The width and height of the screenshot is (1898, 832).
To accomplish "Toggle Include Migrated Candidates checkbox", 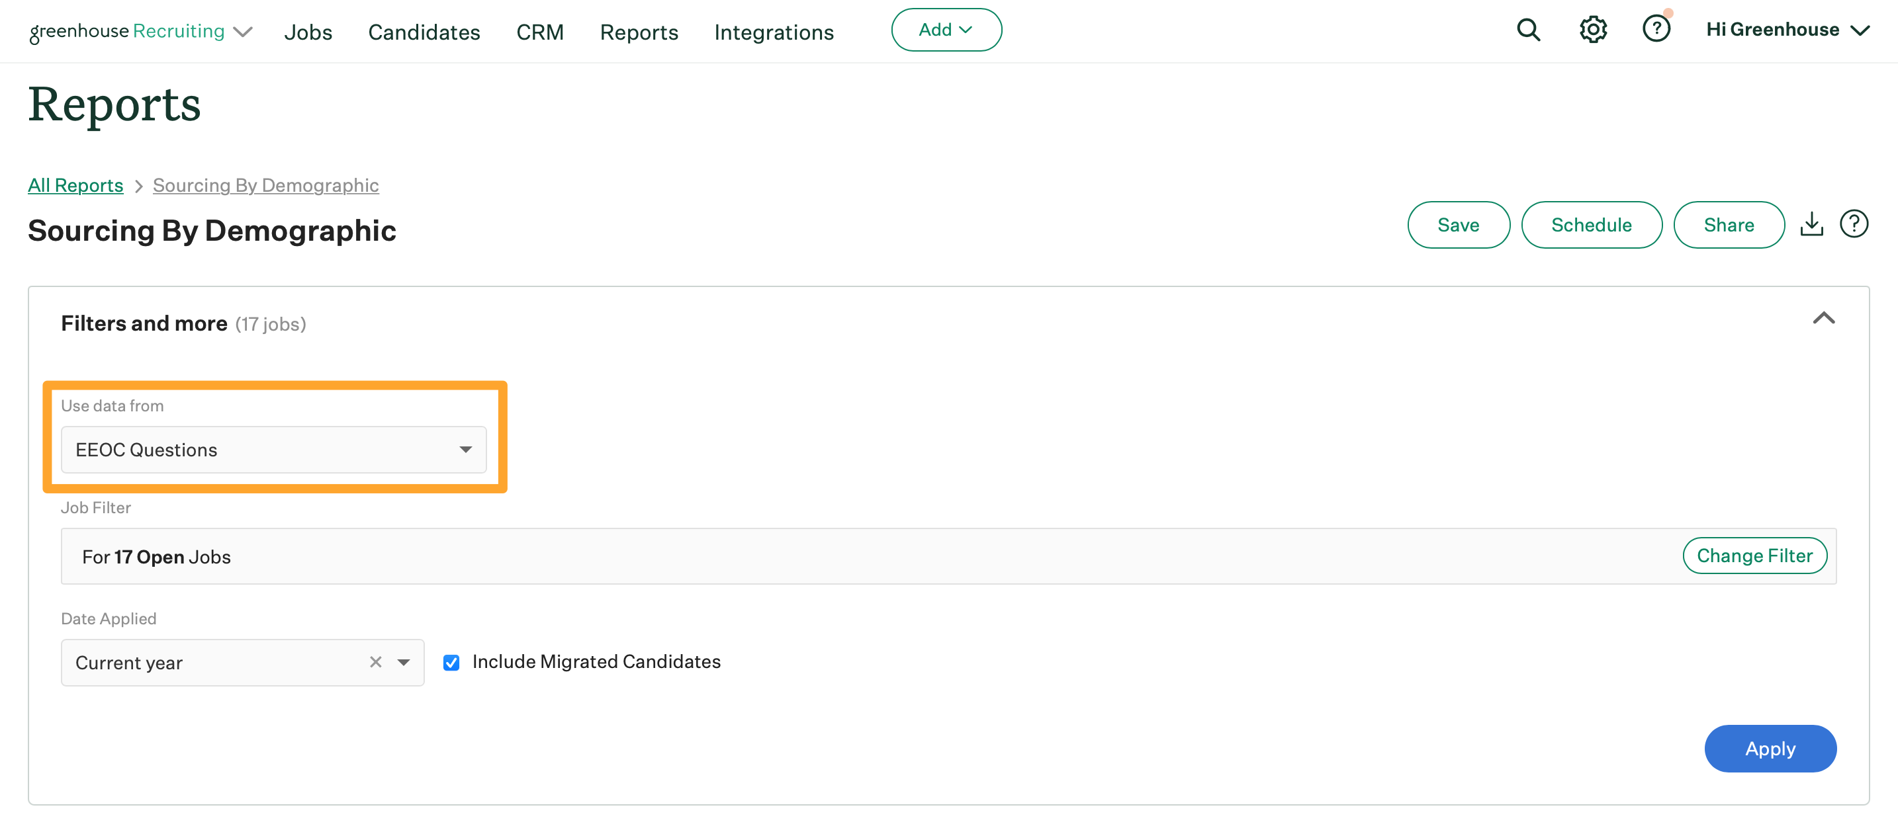I will [450, 661].
